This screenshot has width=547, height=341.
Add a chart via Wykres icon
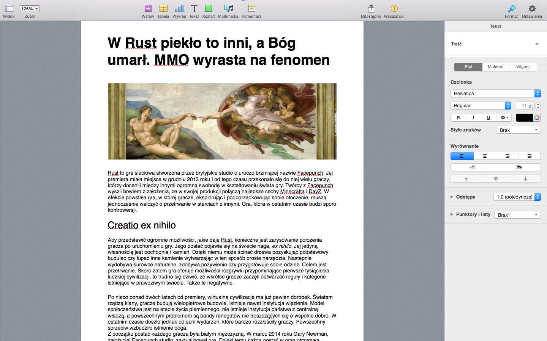click(x=179, y=8)
